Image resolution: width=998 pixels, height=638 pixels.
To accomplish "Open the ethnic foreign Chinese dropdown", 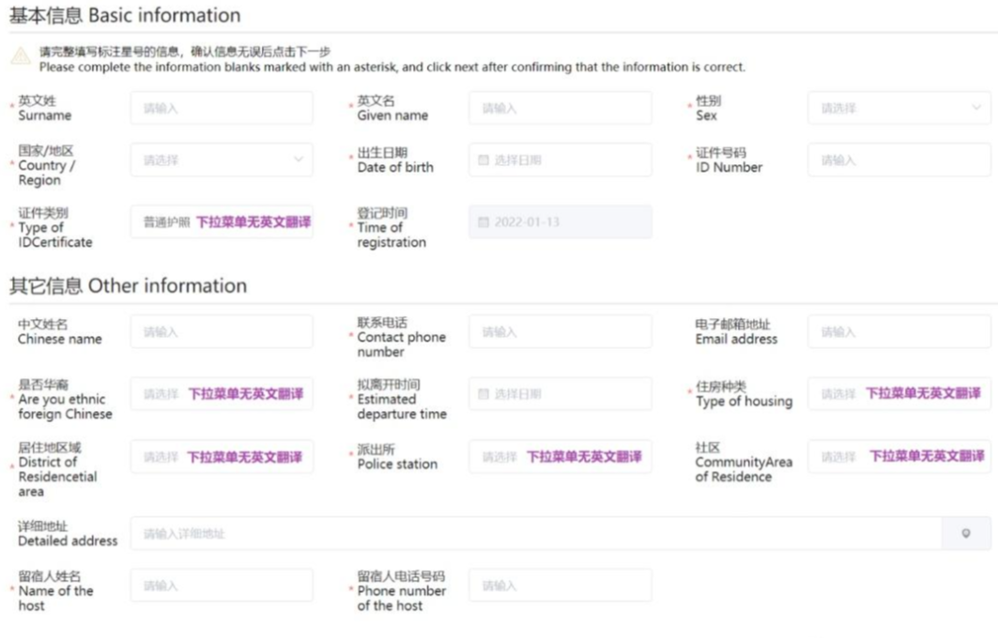I will (222, 395).
